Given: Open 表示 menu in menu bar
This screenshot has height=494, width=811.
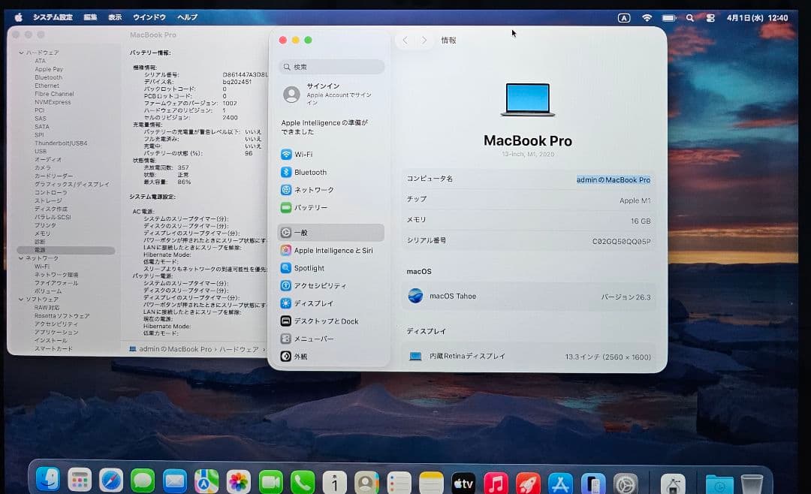Looking at the screenshot, I should coord(115,17).
